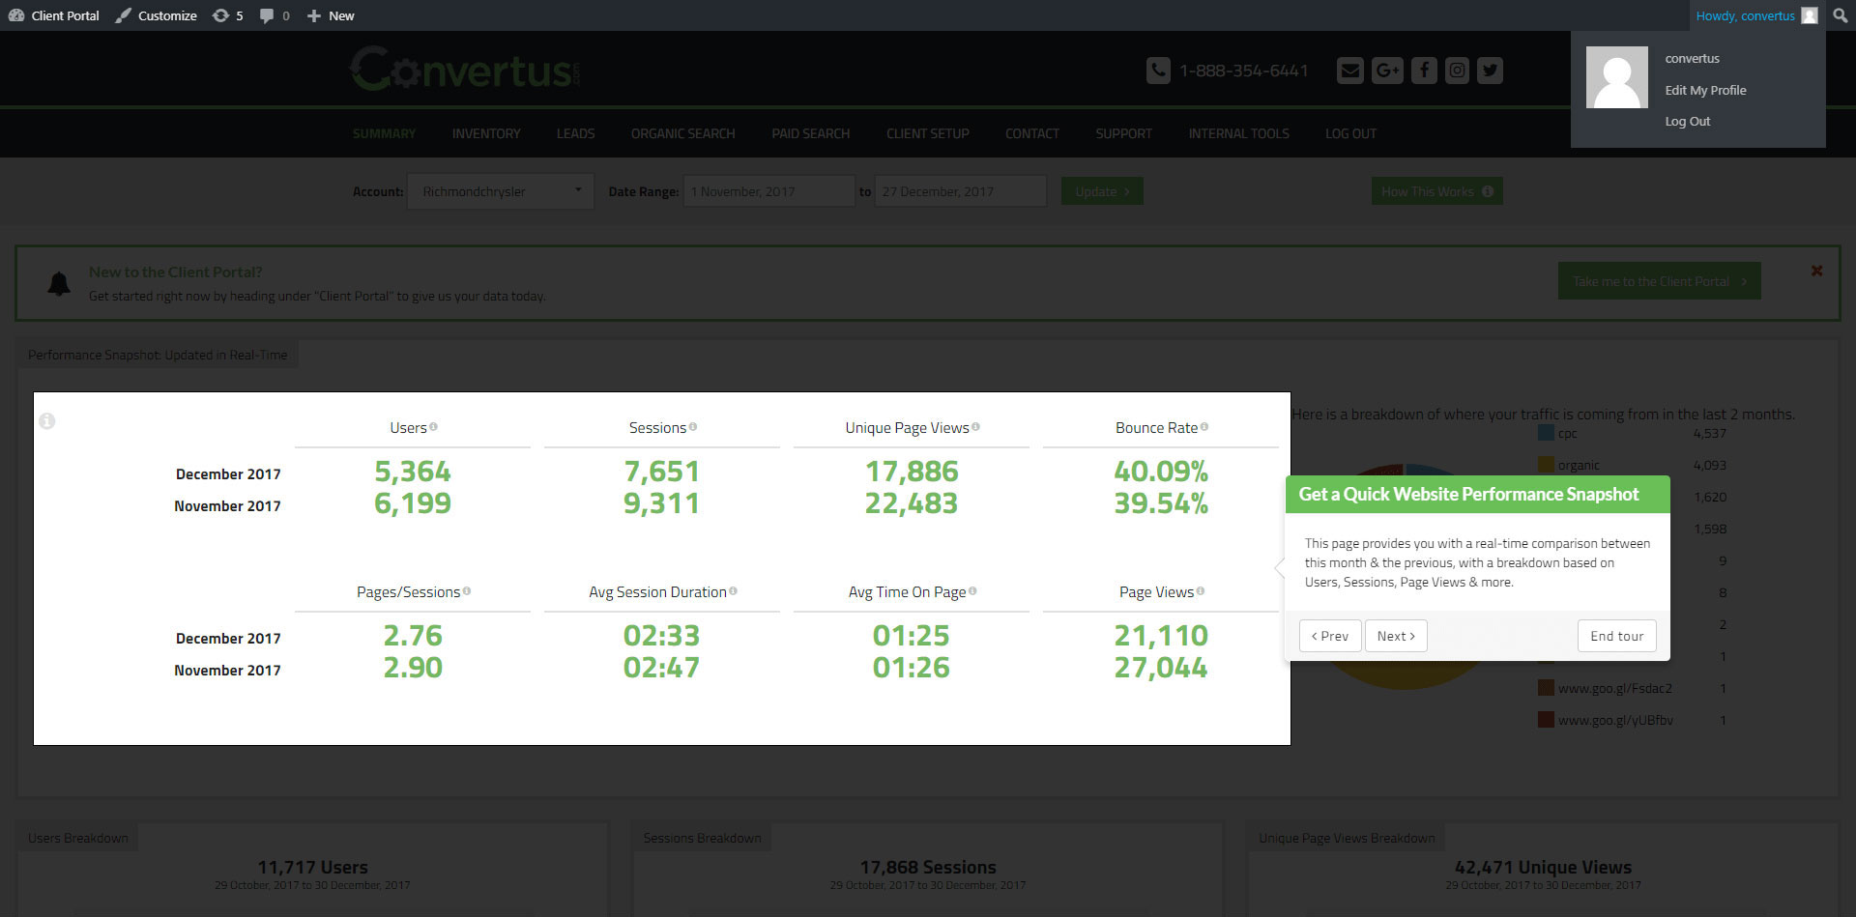1856x917 pixels.
Task: Click the December Bounce Rate value 40.09%
Action: click(1161, 472)
